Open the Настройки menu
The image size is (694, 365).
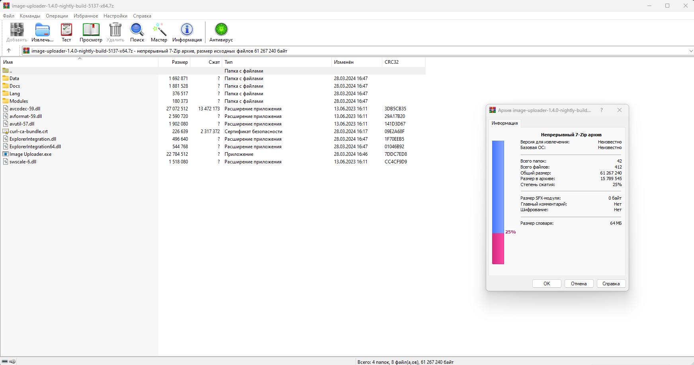coord(115,16)
